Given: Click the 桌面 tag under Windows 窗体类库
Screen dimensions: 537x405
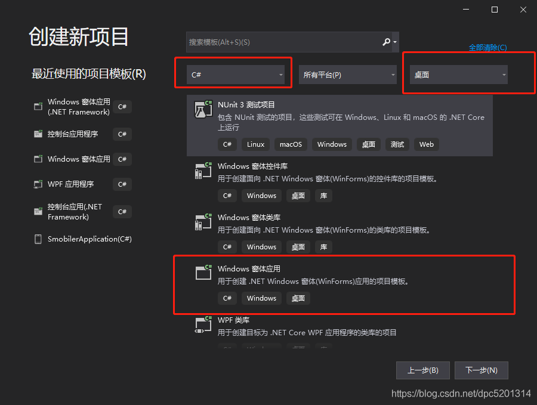Looking at the screenshot, I should click(298, 247).
